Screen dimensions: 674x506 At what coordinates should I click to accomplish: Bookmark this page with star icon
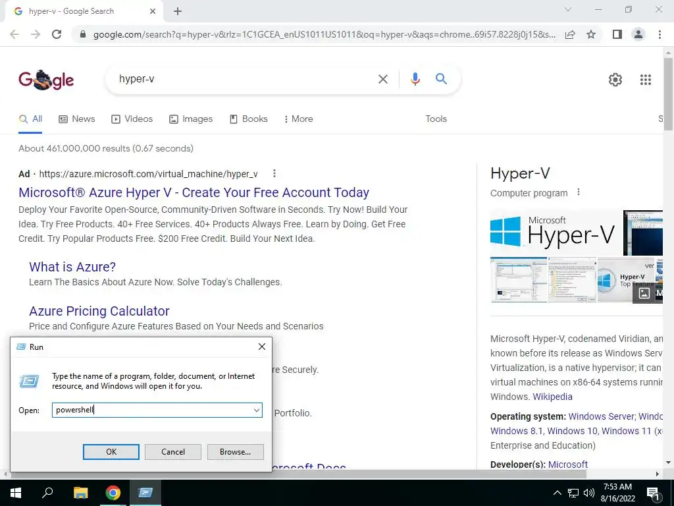tap(591, 34)
